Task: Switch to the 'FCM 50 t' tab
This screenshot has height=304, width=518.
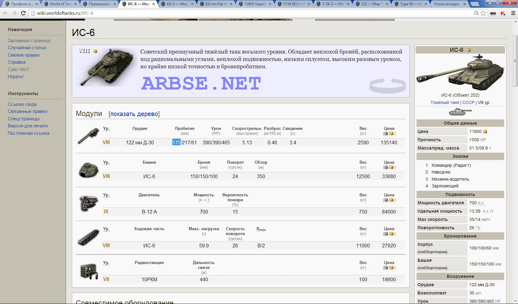Action: click(294, 4)
